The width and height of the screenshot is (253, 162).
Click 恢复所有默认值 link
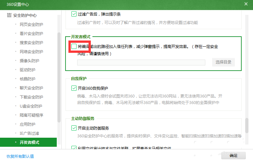tap(20, 156)
